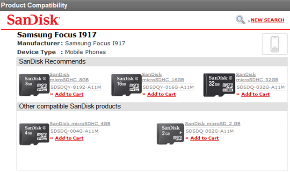
Task: Select the 16GB microSDHC card image
Action: [x=126, y=85]
